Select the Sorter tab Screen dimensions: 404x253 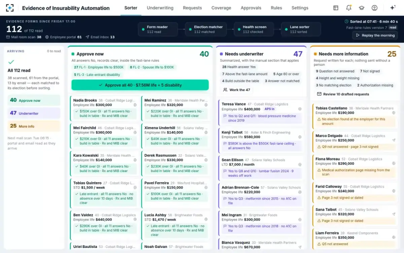[131, 8]
